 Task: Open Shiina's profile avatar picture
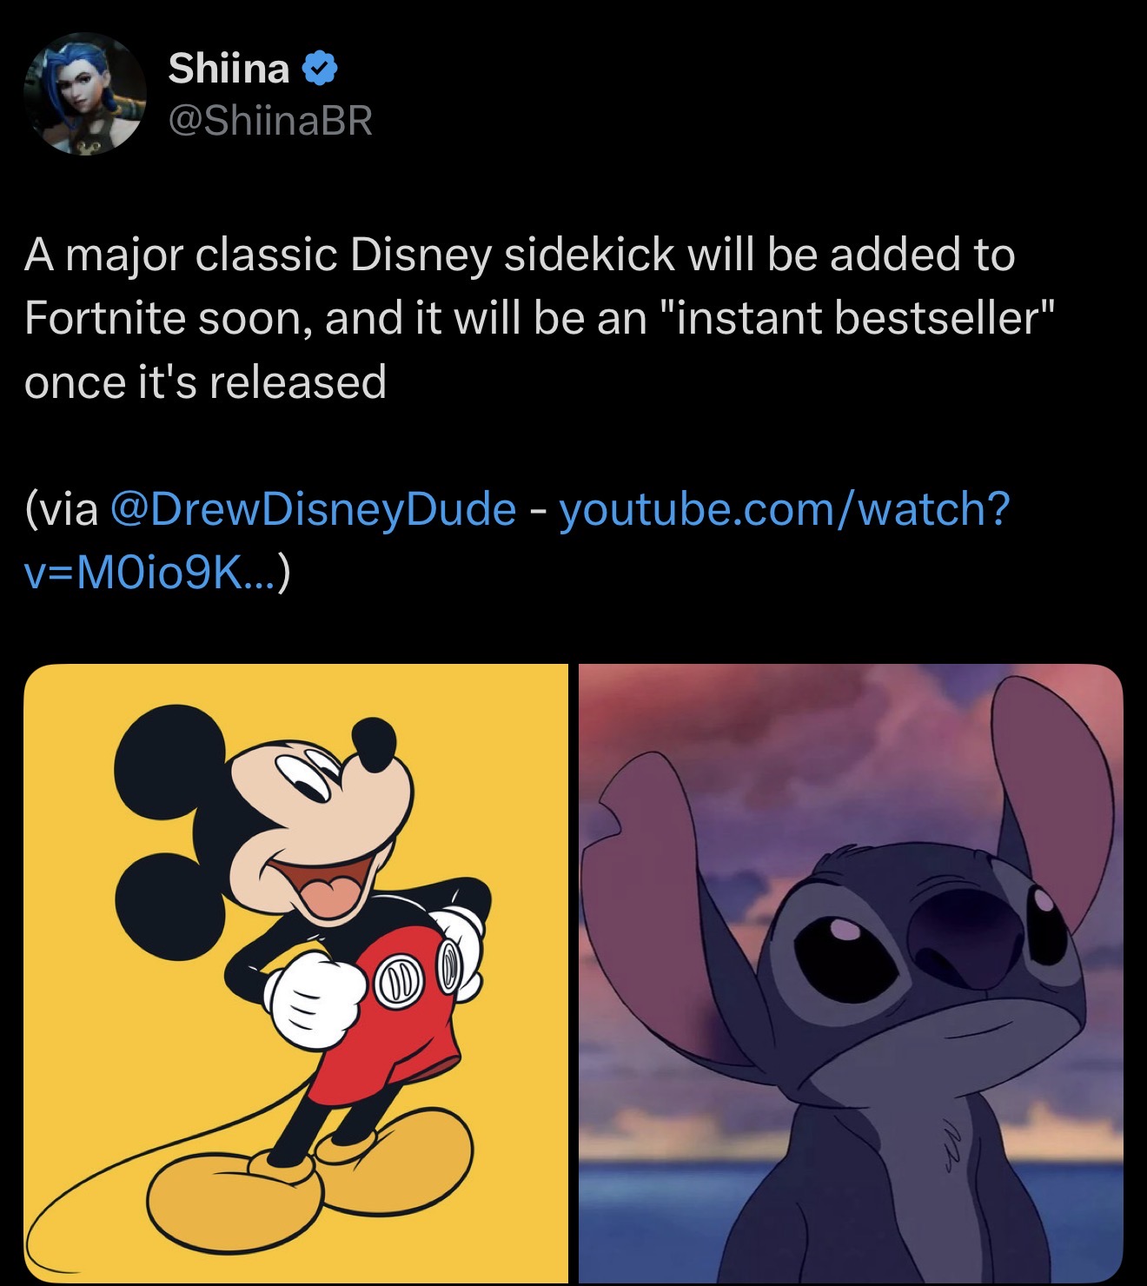point(85,94)
